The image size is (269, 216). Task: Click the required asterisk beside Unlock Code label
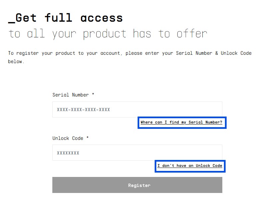(87, 138)
